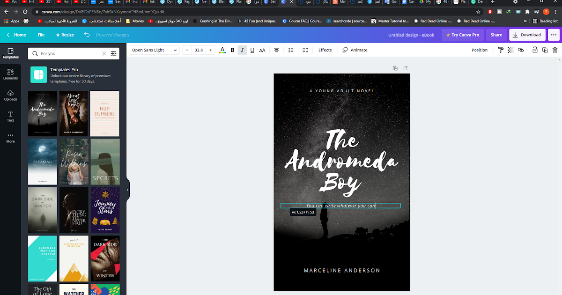Viewport: 562px width, 295px height.
Task: Open the Resize menu
Action: [x=65, y=35]
